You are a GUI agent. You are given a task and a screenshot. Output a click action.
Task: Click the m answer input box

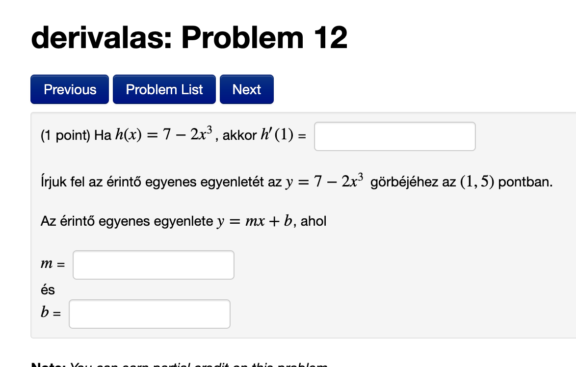point(153,265)
